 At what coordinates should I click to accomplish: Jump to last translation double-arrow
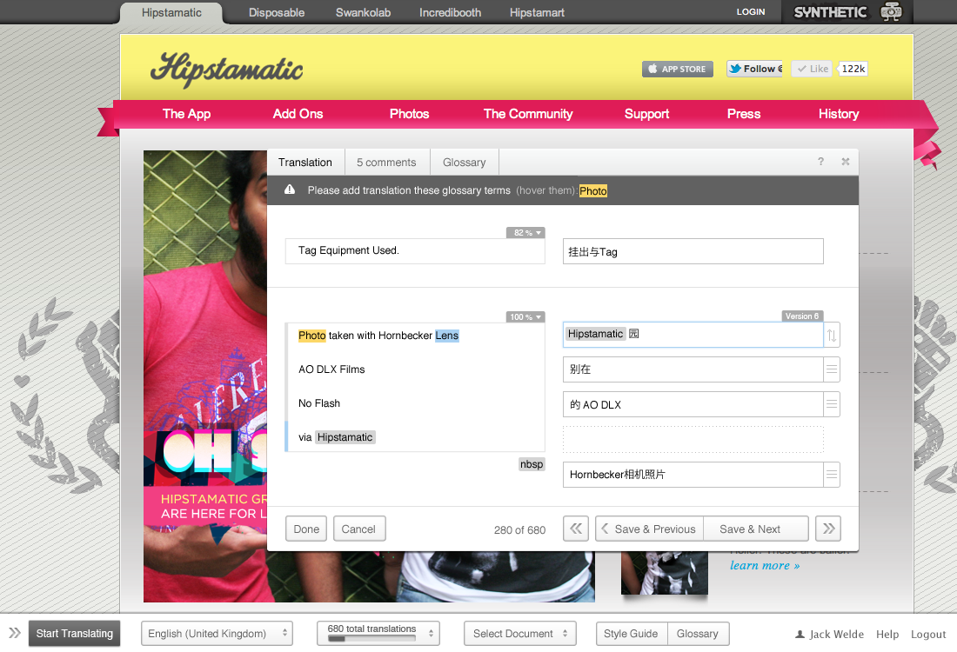pyautogui.click(x=828, y=529)
